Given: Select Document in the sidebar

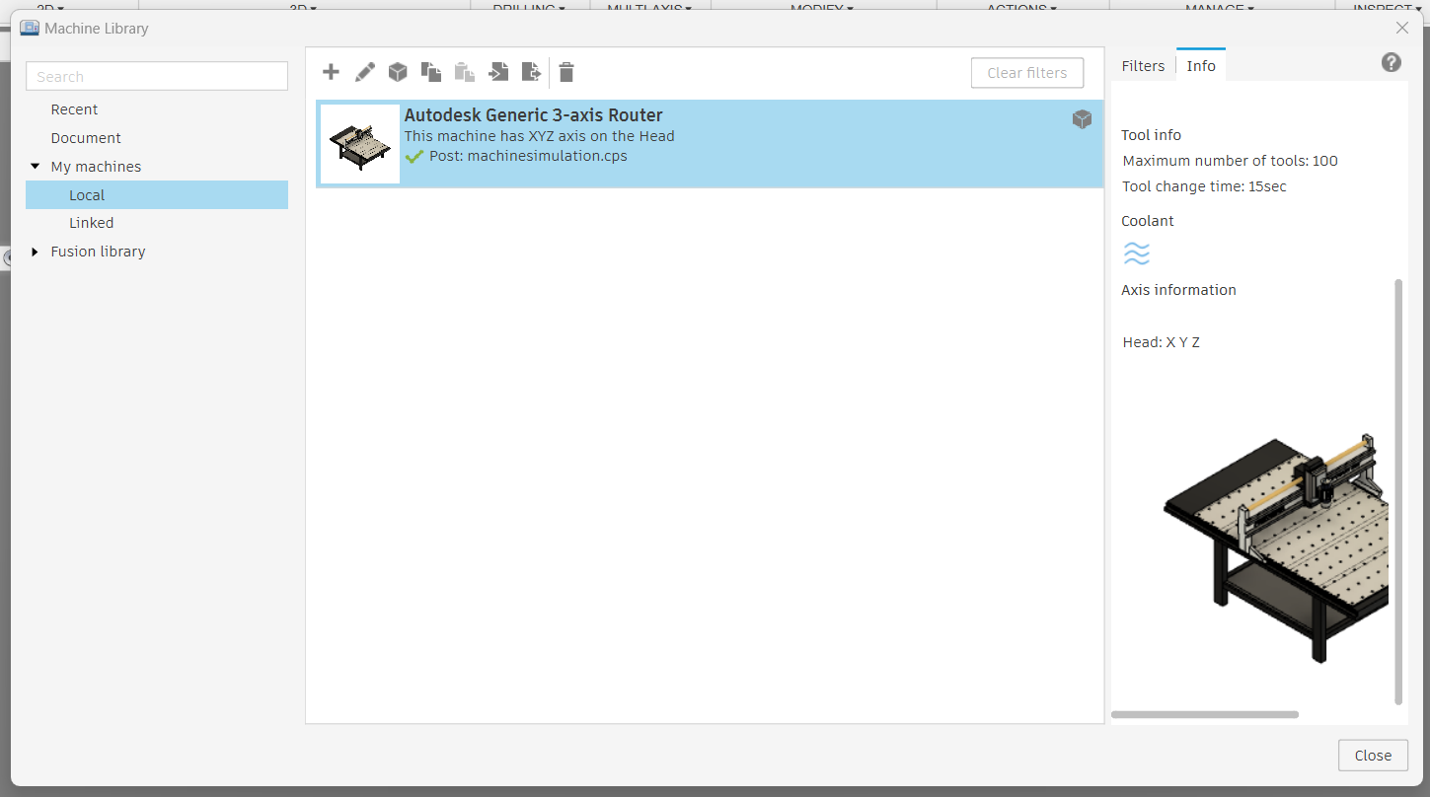Looking at the screenshot, I should [x=86, y=138].
